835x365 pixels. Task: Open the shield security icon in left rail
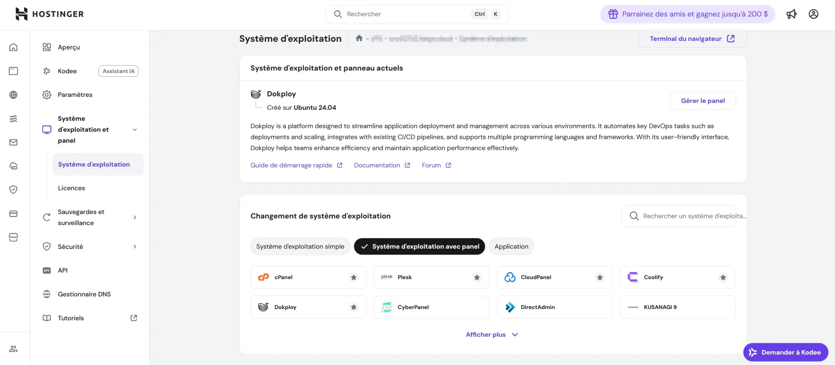(13, 190)
